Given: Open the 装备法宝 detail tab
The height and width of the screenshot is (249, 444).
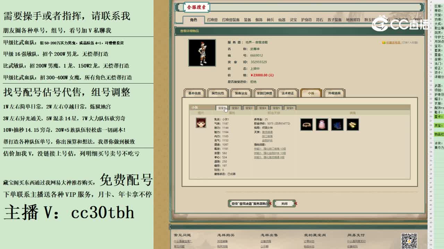Looking at the screenshot, I should tap(241, 93).
